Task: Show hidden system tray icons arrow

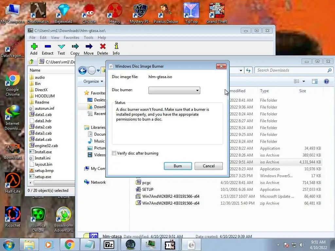Action: (278, 245)
